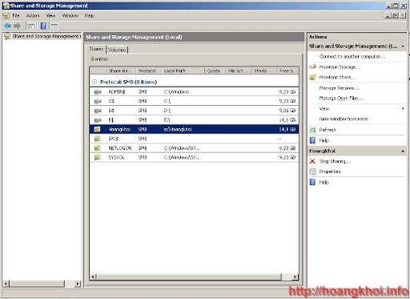The image size is (410, 299).
Task: Click the NETLOGON share row icon
Action: (x=97, y=148)
